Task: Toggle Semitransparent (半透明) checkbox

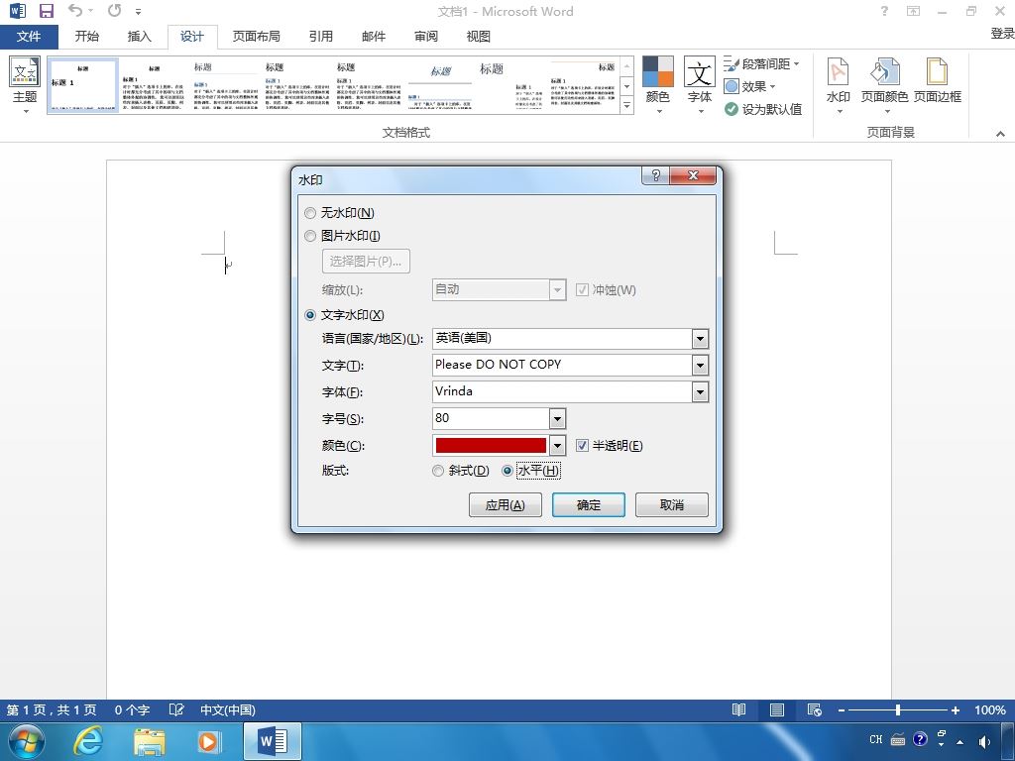Action: (582, 445)
